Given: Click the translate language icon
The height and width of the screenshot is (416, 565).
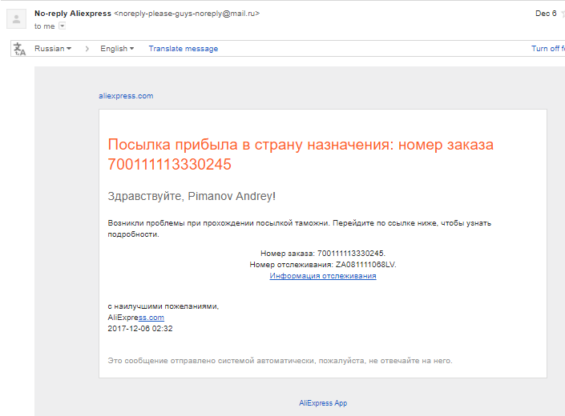Looking at the screenshot, I should point(19,49).
